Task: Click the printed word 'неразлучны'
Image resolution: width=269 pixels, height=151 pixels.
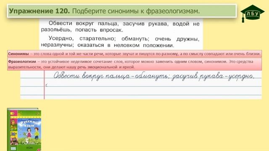Action: tap(57, 45)
